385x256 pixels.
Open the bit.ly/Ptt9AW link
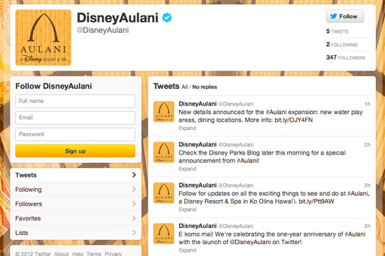[316, 201]
